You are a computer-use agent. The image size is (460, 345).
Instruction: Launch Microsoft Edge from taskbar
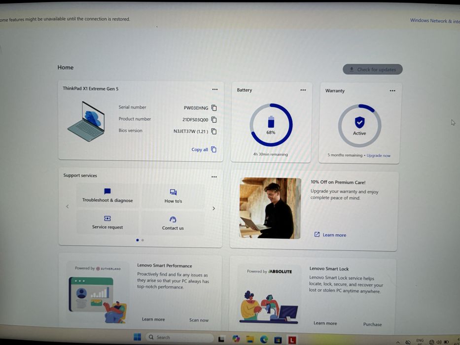point(264,340)
